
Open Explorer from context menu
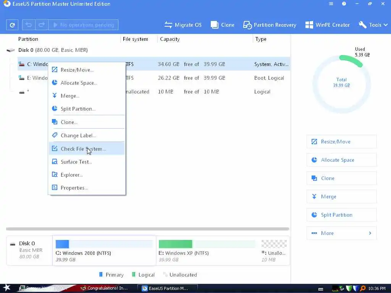[87, 175]
